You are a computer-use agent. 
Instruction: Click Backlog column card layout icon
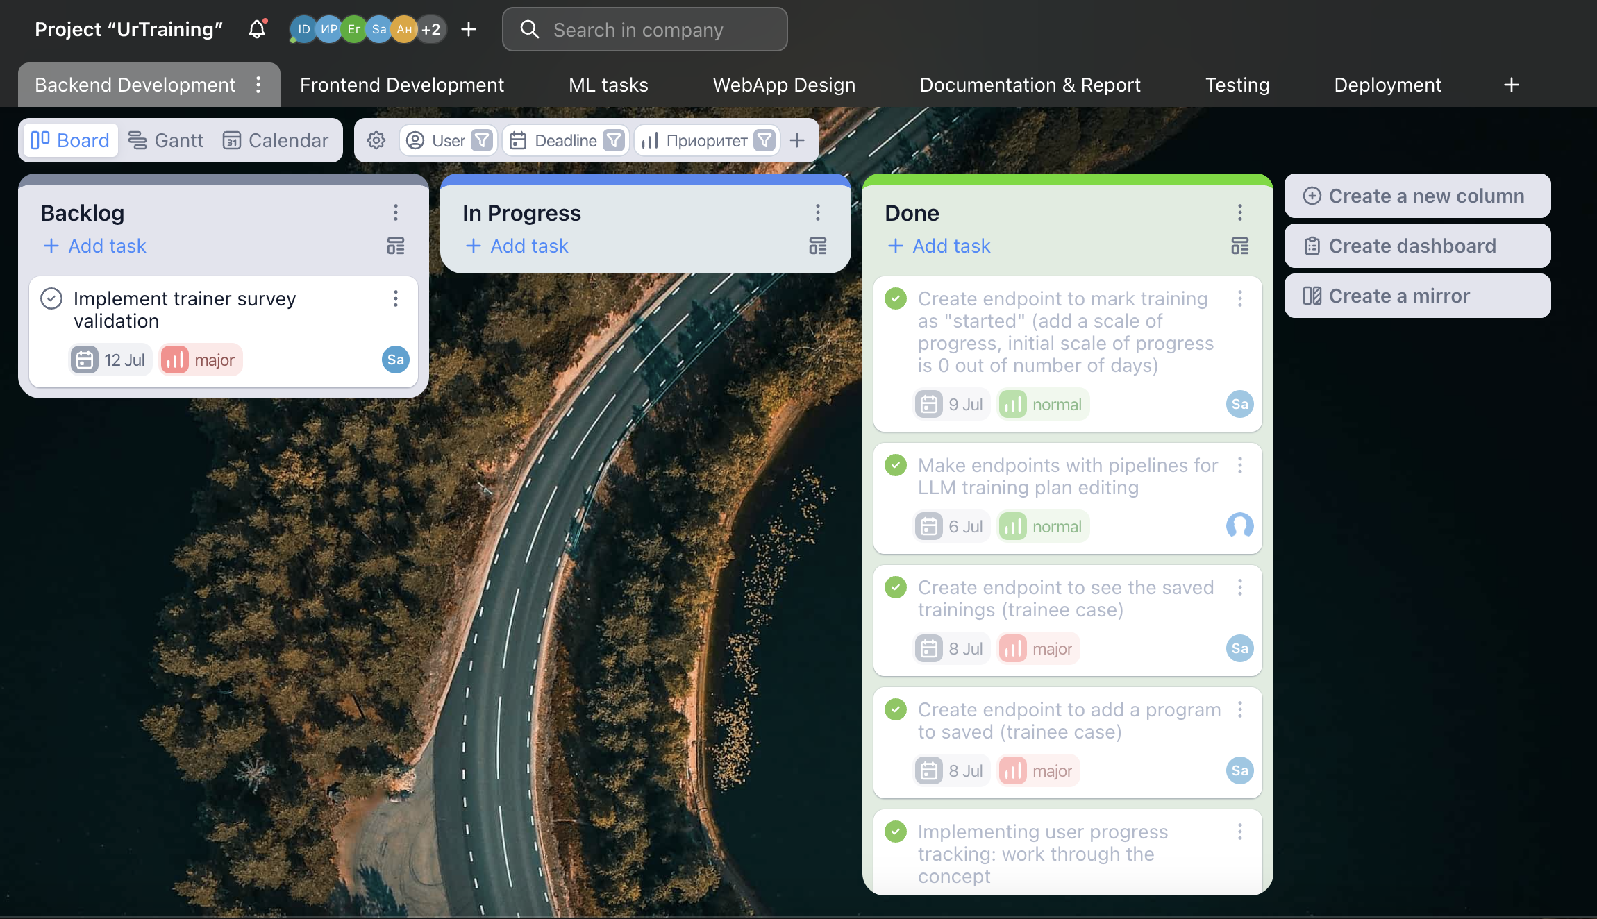(396, 246)
